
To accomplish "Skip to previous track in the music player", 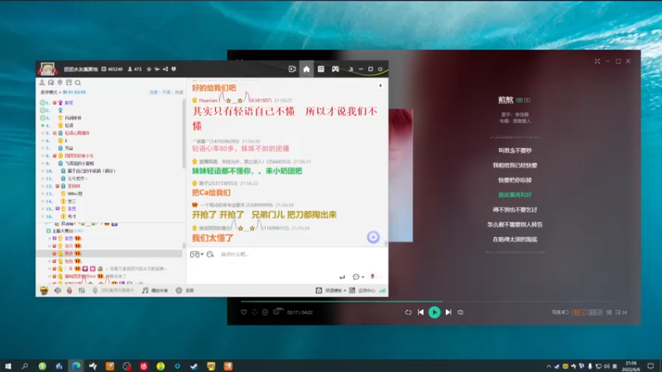I will 421,312.
